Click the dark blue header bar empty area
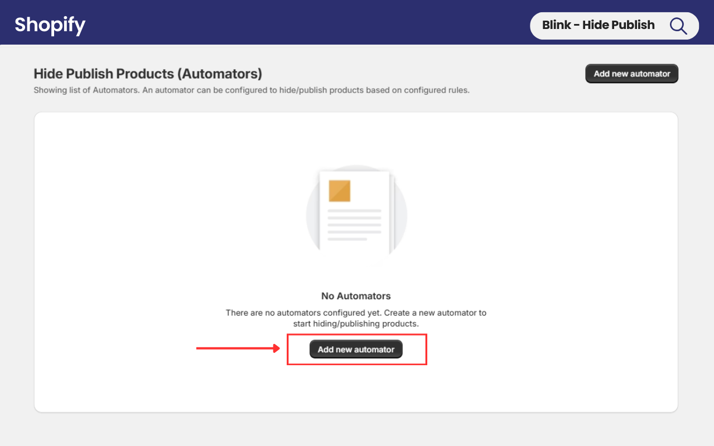714x446 pixels. [x=307, y=22]
